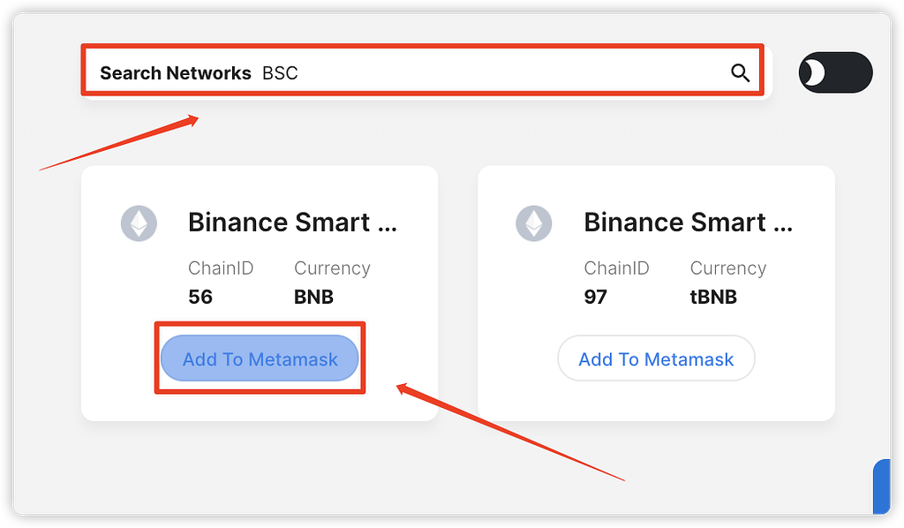Select the BNB currency value
Screen dimensions: 904x528
tap(313, 297)
